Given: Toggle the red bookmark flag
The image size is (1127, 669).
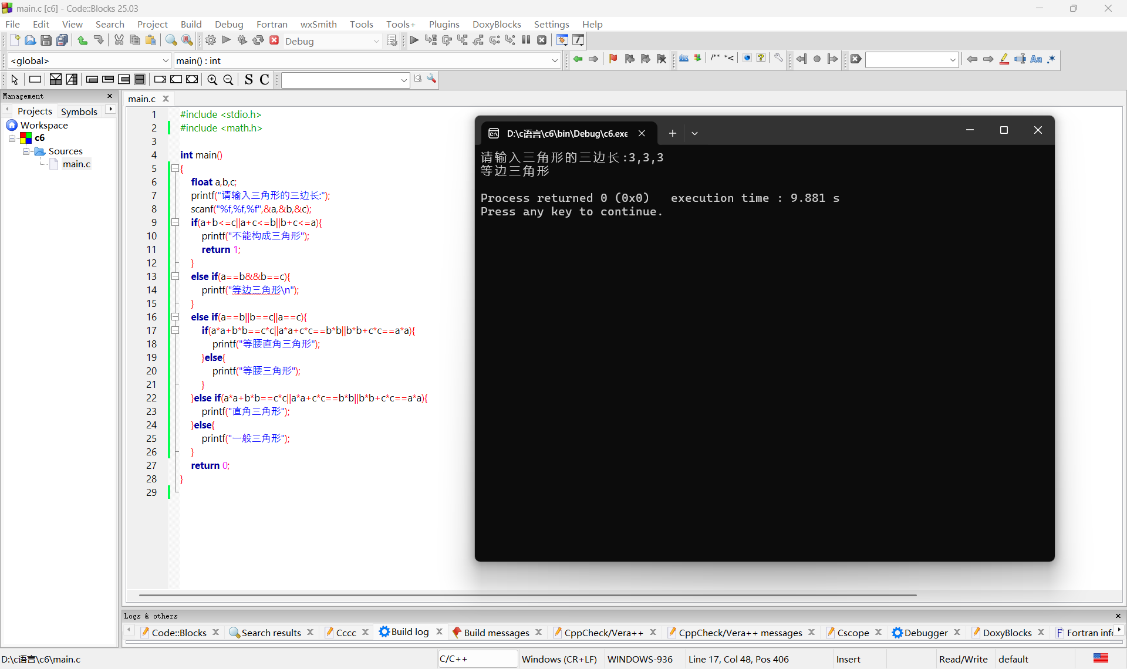Looking at the screenshot, I should pyautogui.click(x=613, y=59).
